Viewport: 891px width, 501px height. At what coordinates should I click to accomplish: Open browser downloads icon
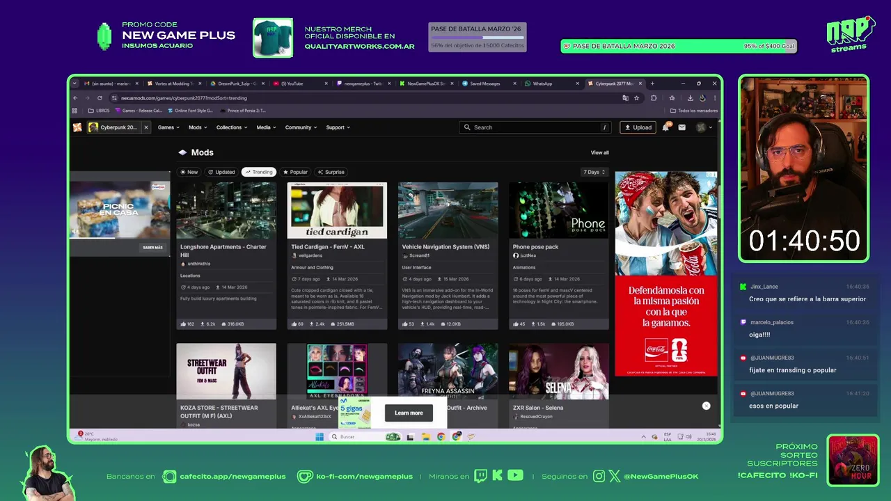pos(690,98)
